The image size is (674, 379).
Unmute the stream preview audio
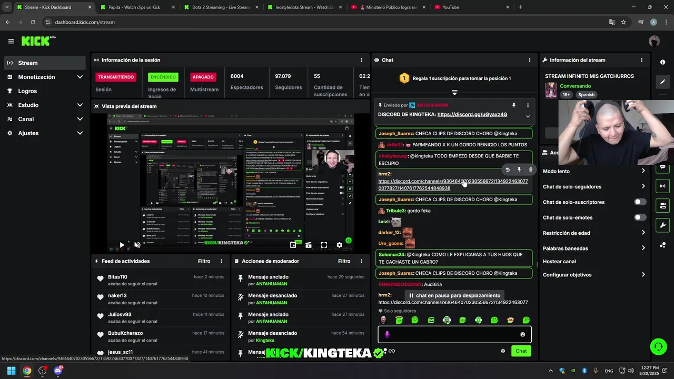tap(137, 245)
